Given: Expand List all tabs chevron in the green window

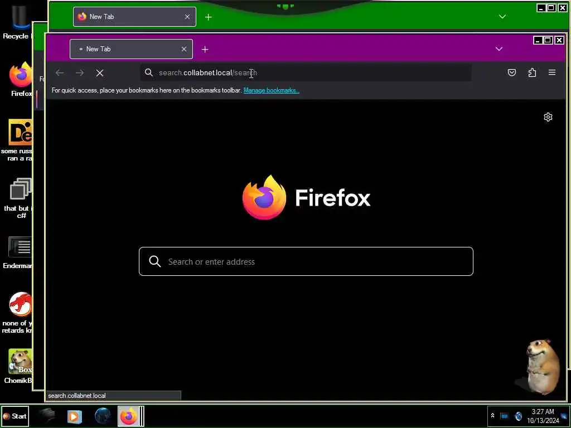Looking at the screenshot, I should 502,16.
